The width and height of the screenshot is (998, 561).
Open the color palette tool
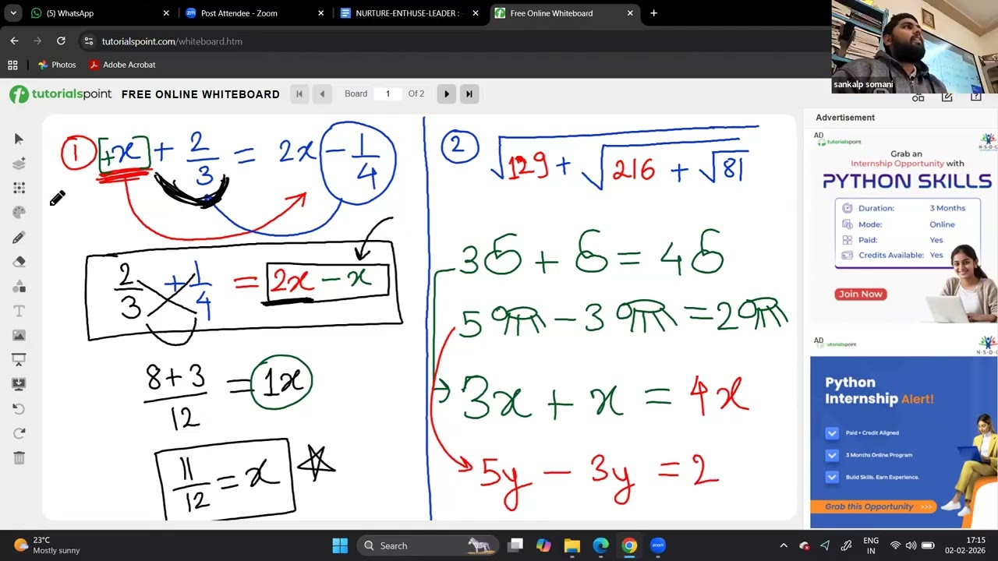[19, 212]
